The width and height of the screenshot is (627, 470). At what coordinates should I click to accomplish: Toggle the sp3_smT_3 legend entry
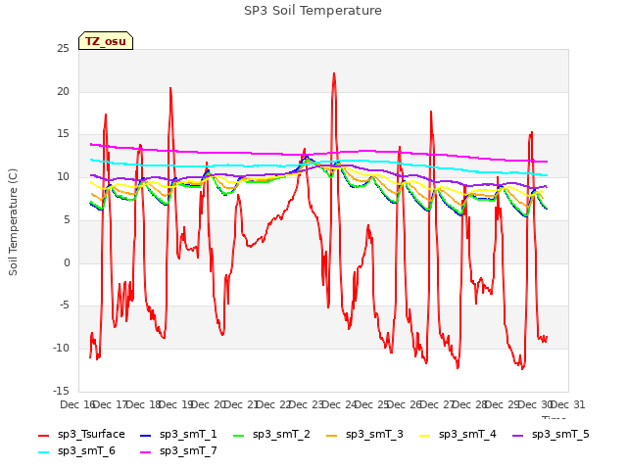(364, 434)
